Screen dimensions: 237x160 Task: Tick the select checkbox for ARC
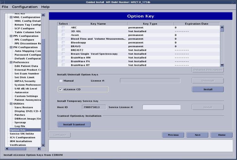pos(63,28)
